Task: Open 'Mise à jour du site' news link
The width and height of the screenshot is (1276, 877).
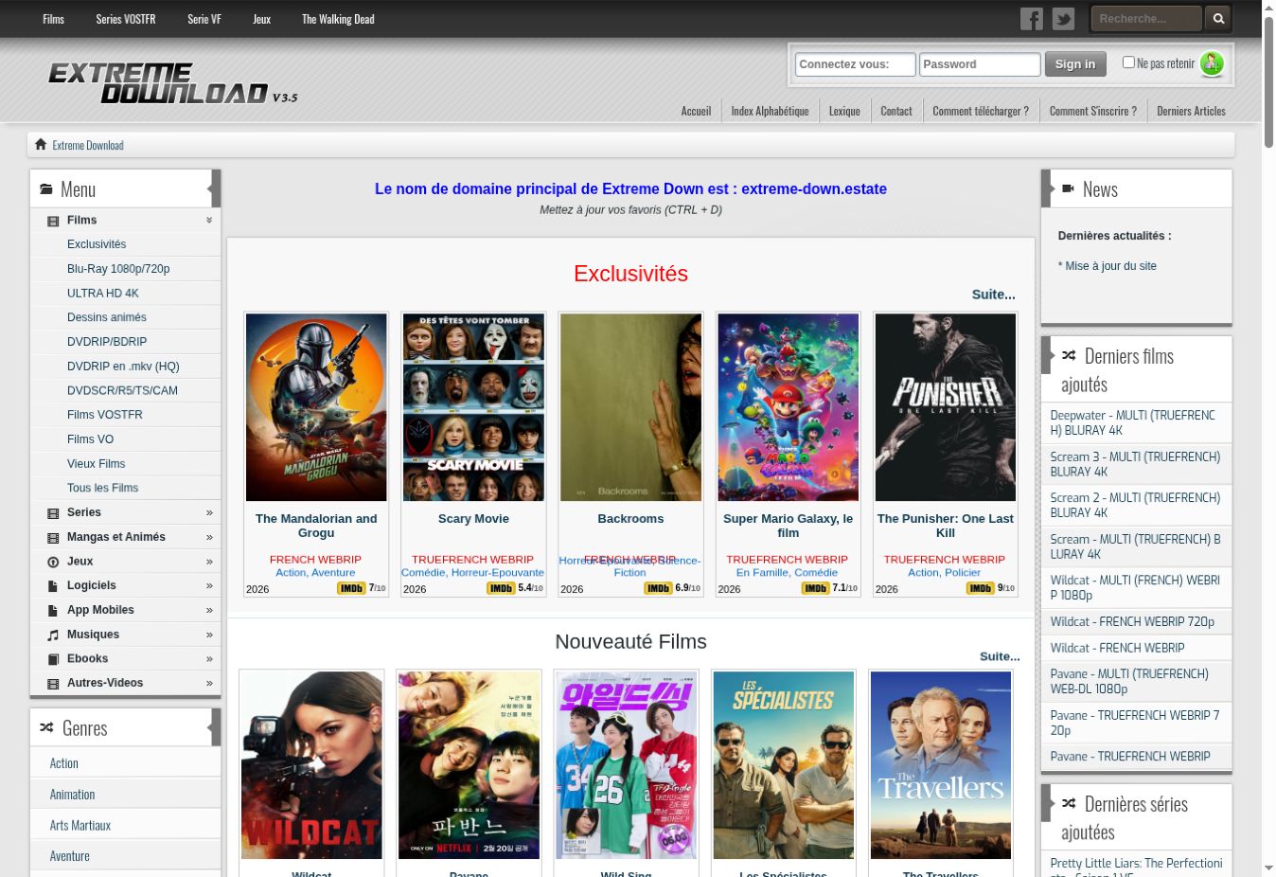Action: 1110,266
